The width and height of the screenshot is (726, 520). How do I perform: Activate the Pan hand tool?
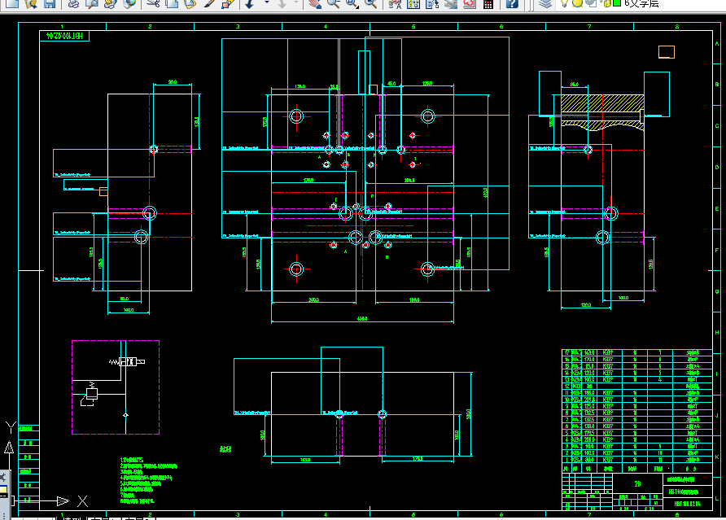click(315, 4)
